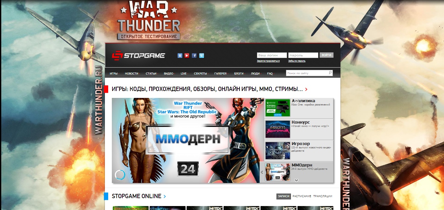Viewport: 444px width, 210px height.
Task: Focus the password field 'пароль'
Action: [303, 55]
